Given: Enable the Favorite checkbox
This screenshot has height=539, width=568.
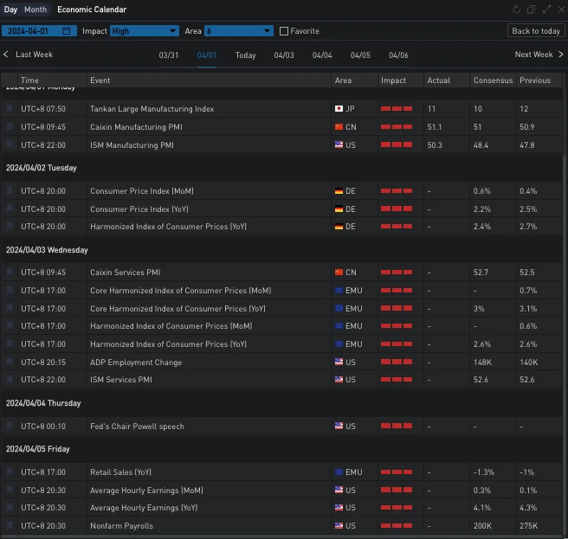Looking at the screenshot, I should point(284,31).
